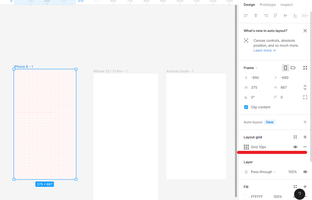Toggle constrain proportions lock icon
Screen dimensions: 312x200
(305, 87)
